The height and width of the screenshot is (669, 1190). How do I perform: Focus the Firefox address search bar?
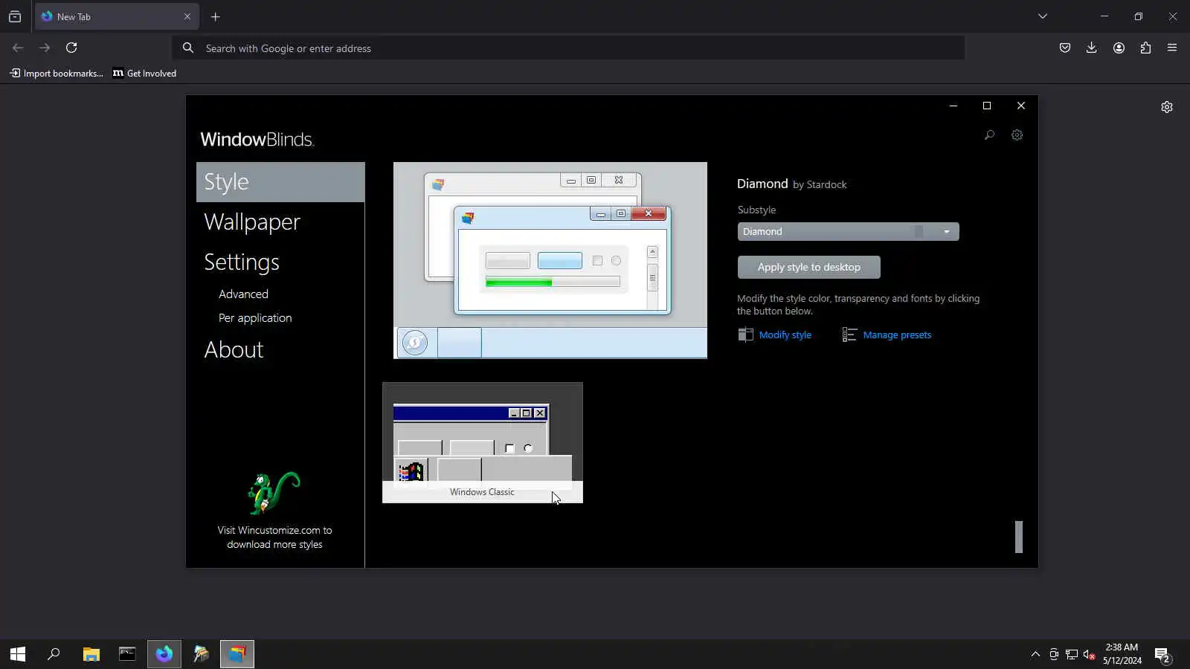pyautogui.click(x=568, y=48)
